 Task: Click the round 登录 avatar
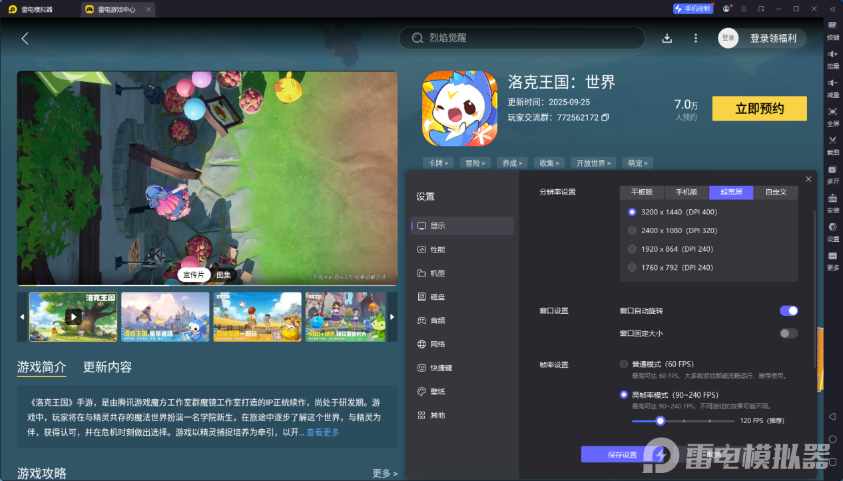pyautogui.click(x=728, y=38)
